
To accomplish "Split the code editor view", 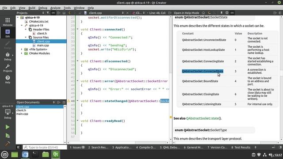I will [x=170, y=13].
